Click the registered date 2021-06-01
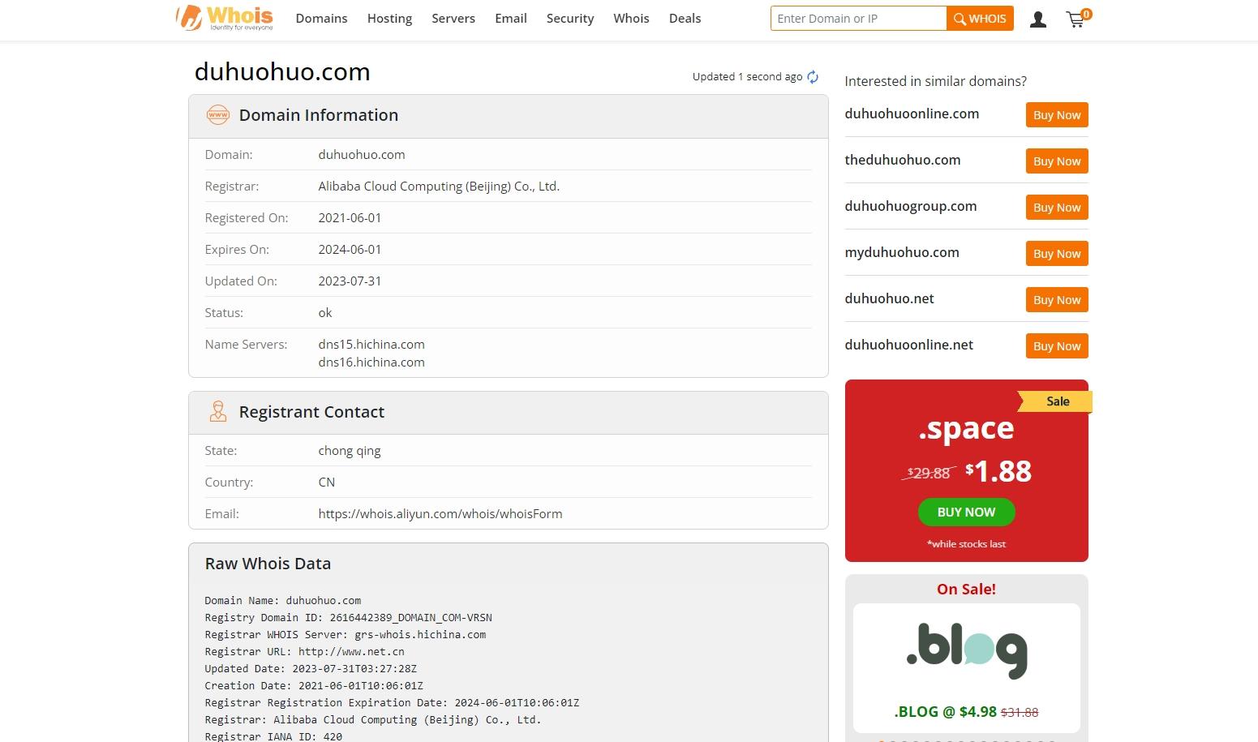The height and width of the screenshot is (742, 1258). [x=350, y=218]
